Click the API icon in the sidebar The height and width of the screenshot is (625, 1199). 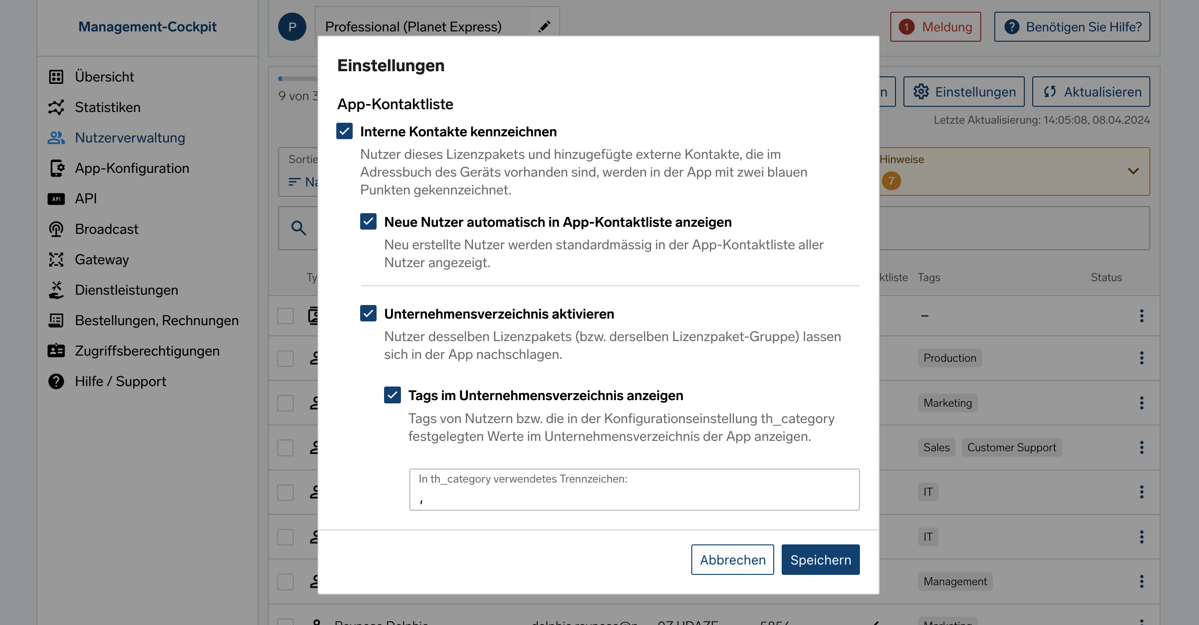(56, 199)
